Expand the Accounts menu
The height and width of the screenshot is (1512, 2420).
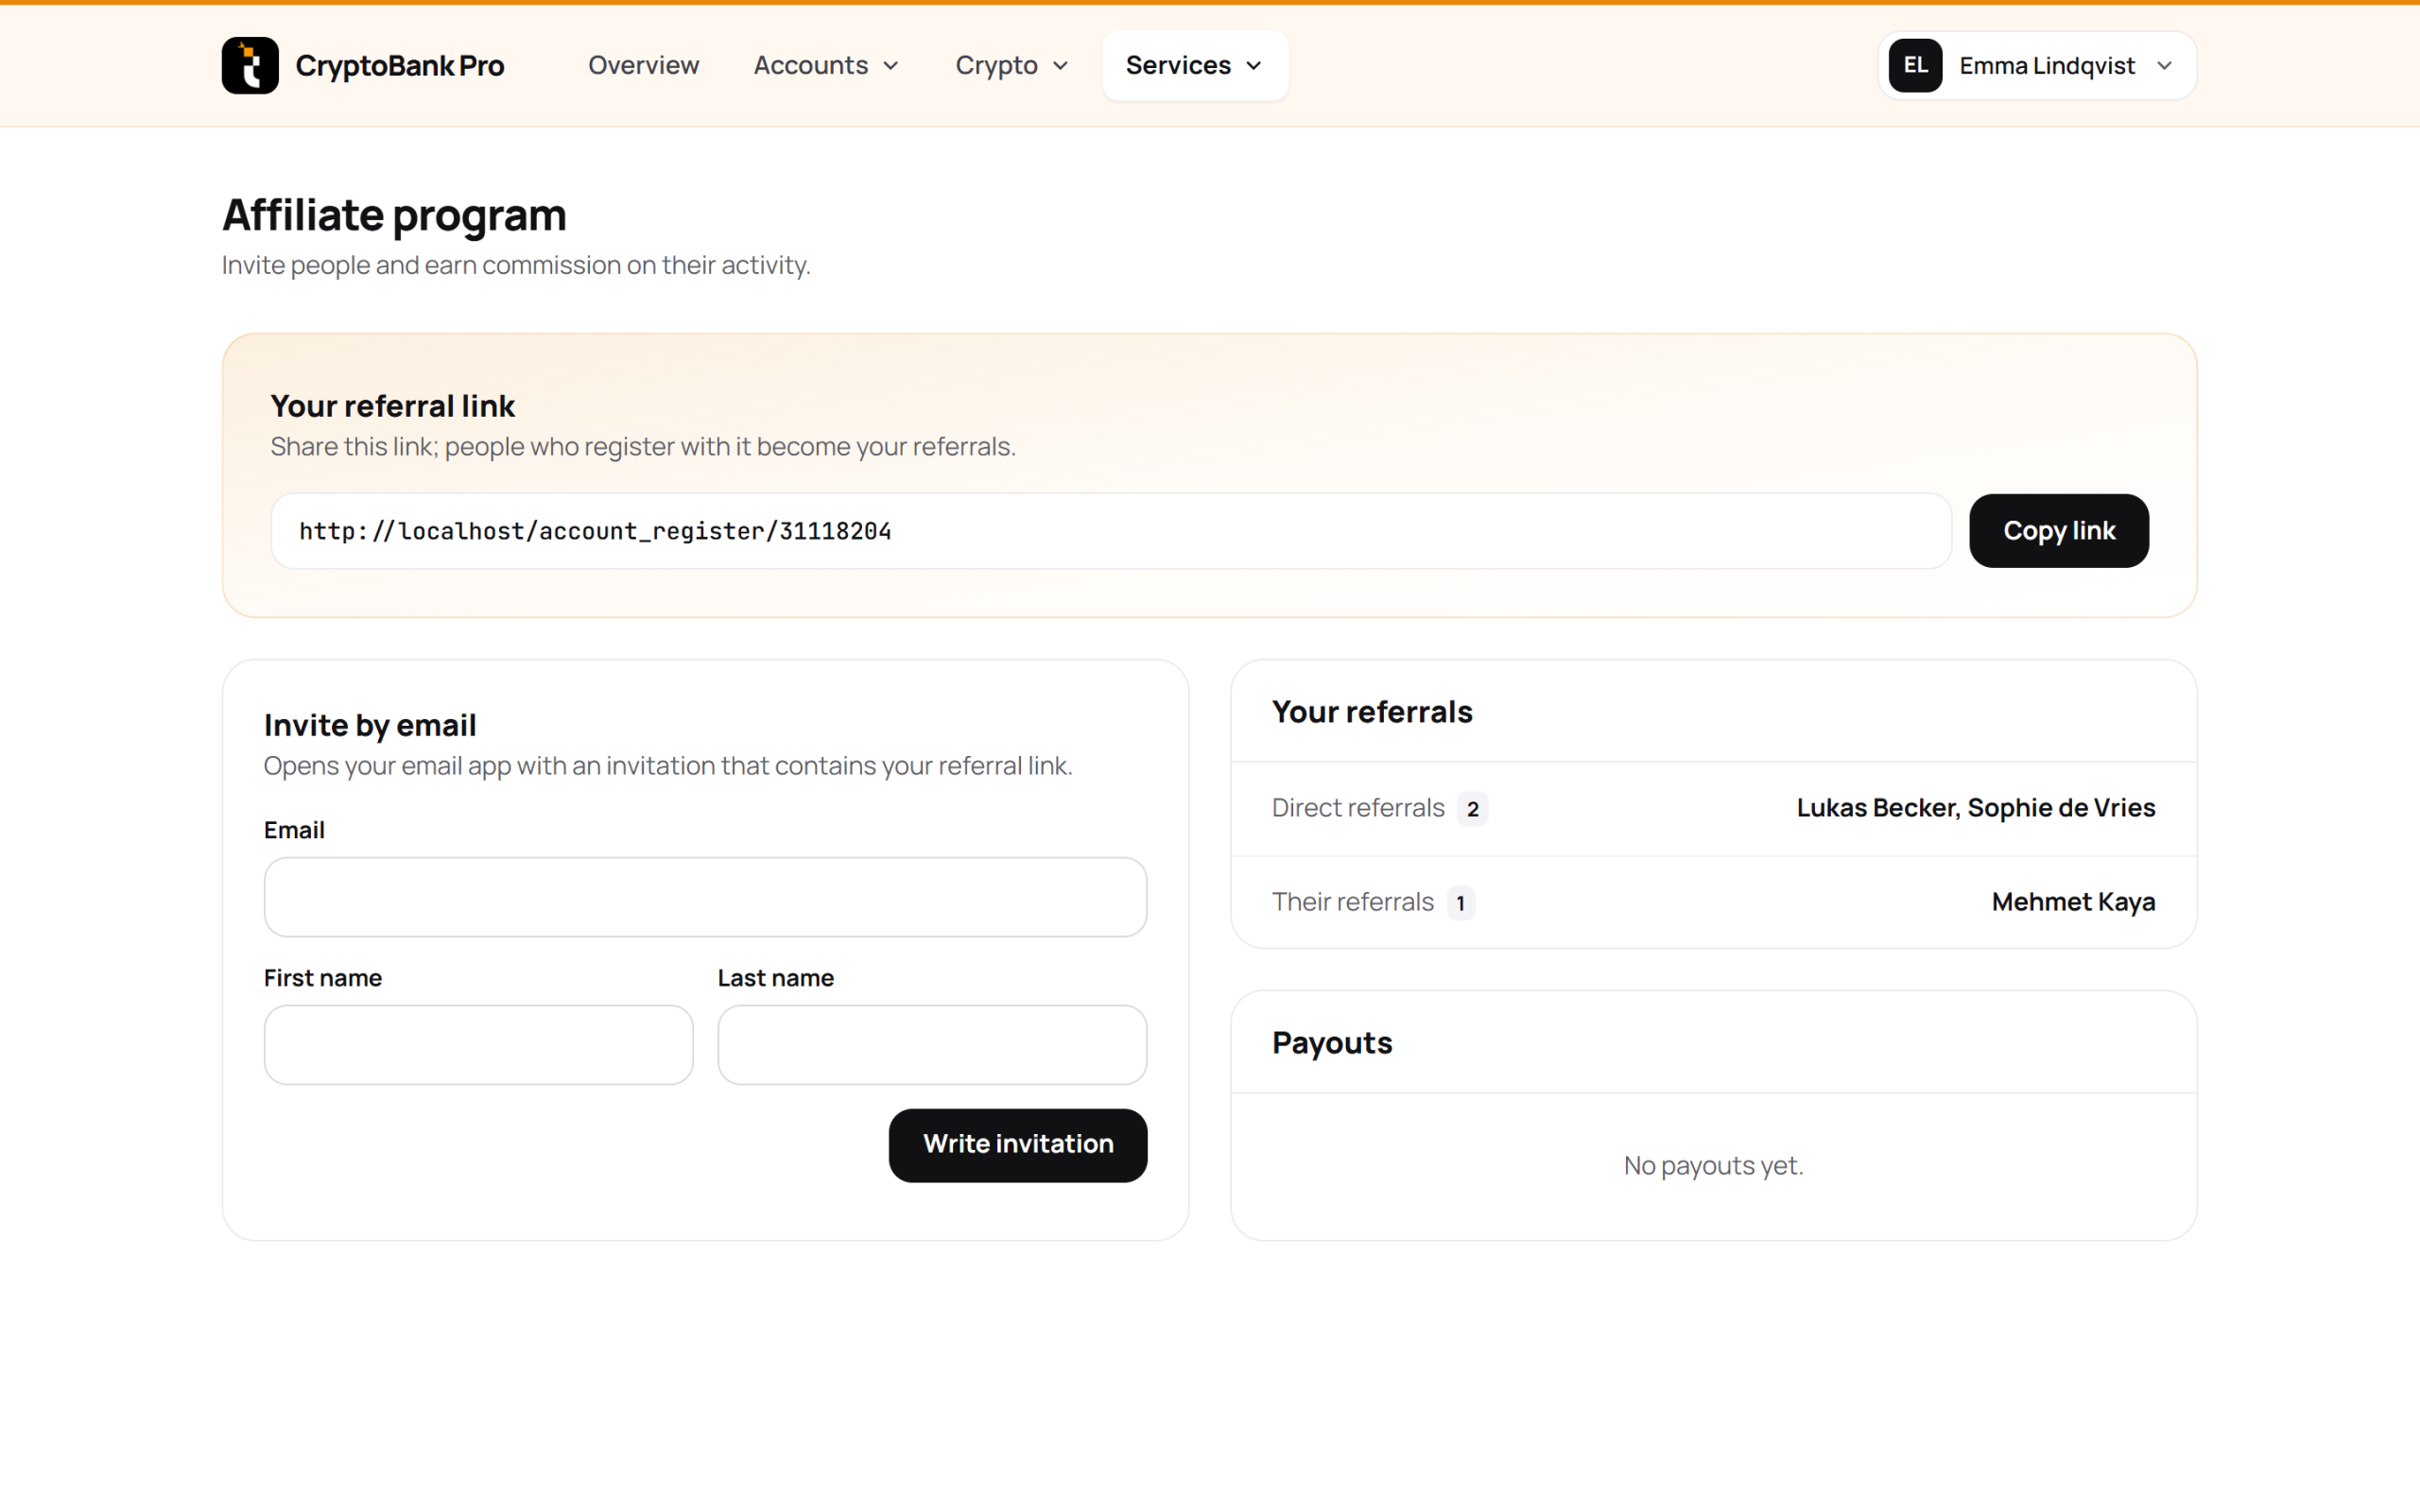click(x=826, y=66)
